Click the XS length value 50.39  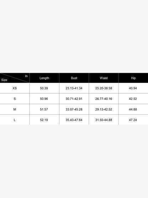[x=44, y=88]
